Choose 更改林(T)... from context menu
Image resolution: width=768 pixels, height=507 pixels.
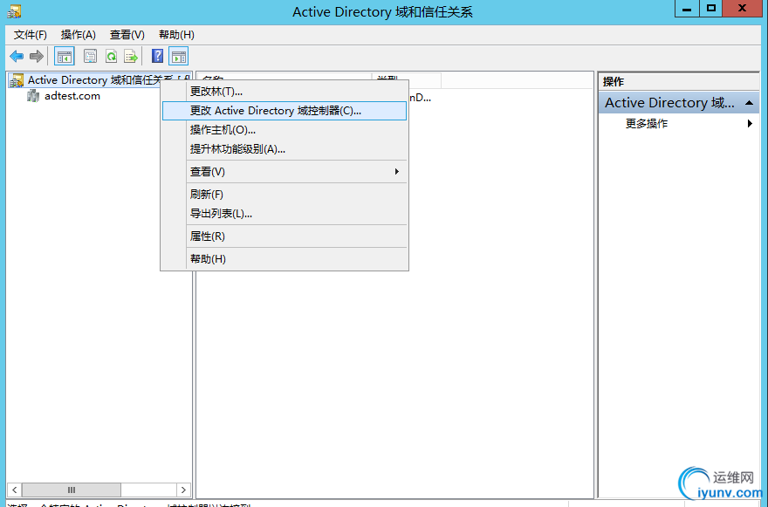coord(285,92)
